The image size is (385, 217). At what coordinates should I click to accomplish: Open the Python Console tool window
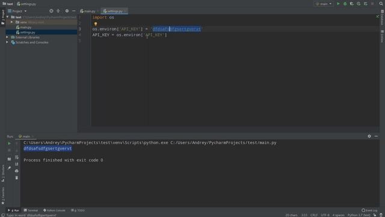pyautogui.click(x=54, y=210)
